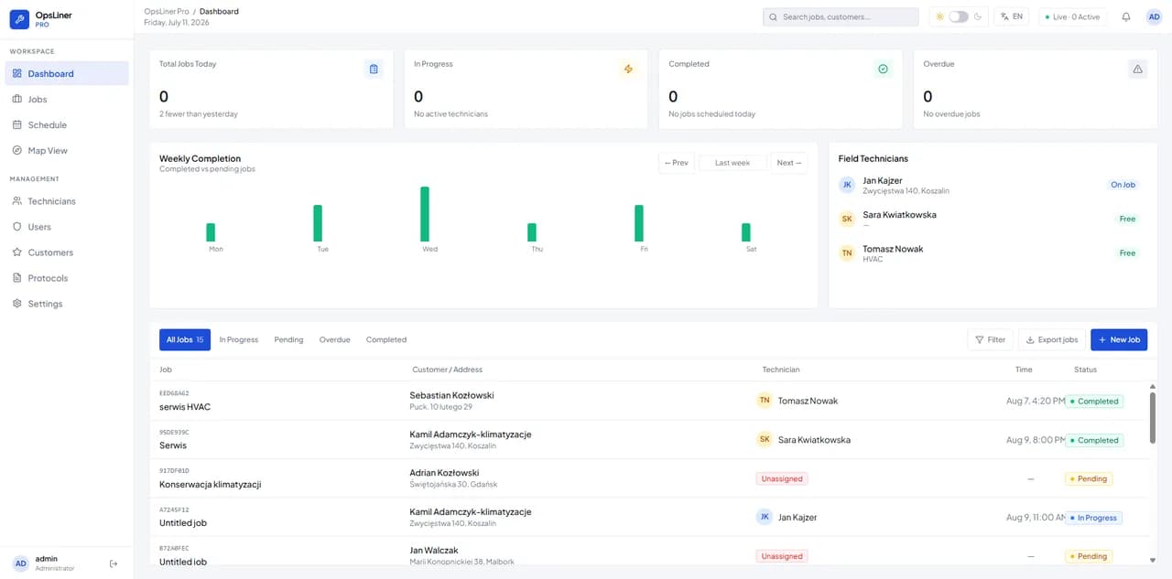This screenshot has height=579, width=1172.
Task: Go to previous week with Prev
Action: (x=676, y=163)
